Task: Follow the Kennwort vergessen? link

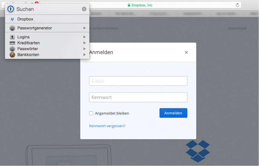Action: pyautogui.click(x=107, y=126)
